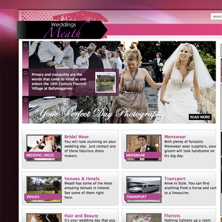Open the Hair and Beauty heading link
Viewport: 222px width, 222px height.
point(81,216)
